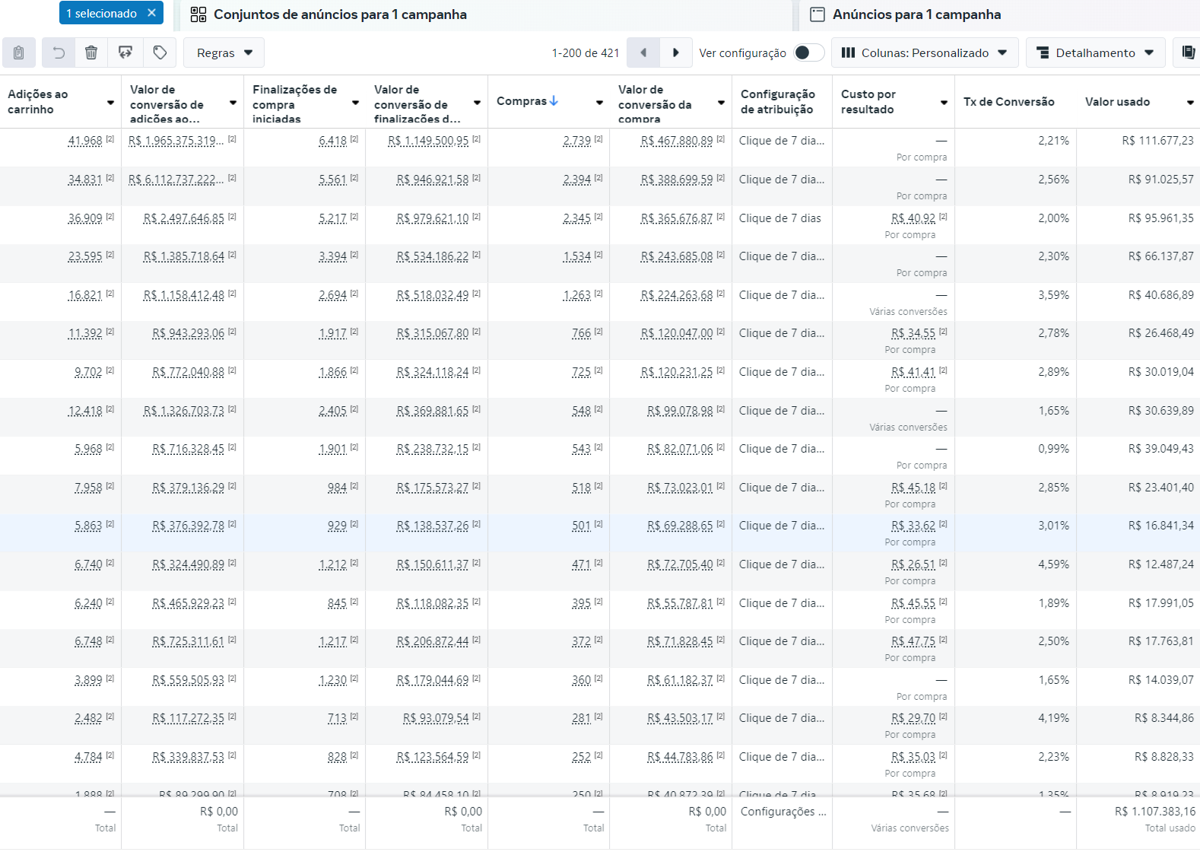Click amount spent R$ 111.677,23
Screen dimensions: 1200x852
[x=1157, y=141]
